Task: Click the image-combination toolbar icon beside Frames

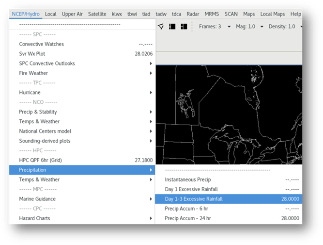Action: [x=161, y=26]
